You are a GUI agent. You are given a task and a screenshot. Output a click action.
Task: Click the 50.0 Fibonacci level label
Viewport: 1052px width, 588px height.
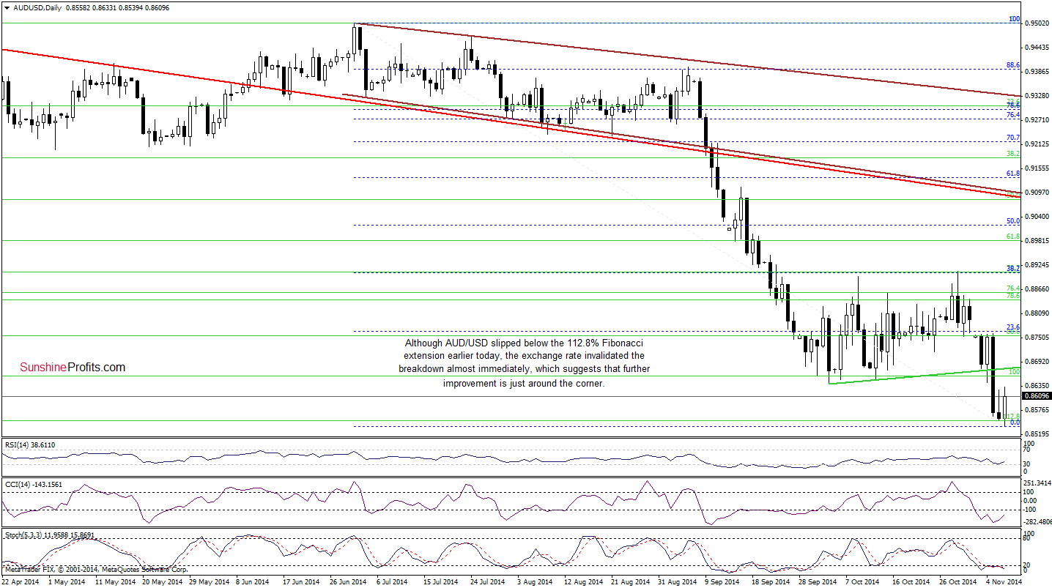[1014, 220]
